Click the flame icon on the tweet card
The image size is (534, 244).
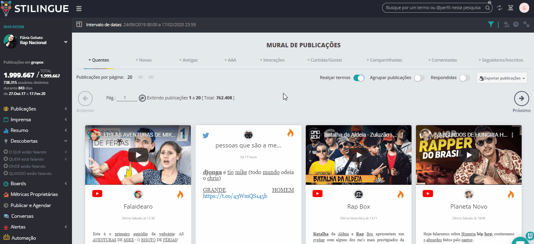(x=290, y=133)
